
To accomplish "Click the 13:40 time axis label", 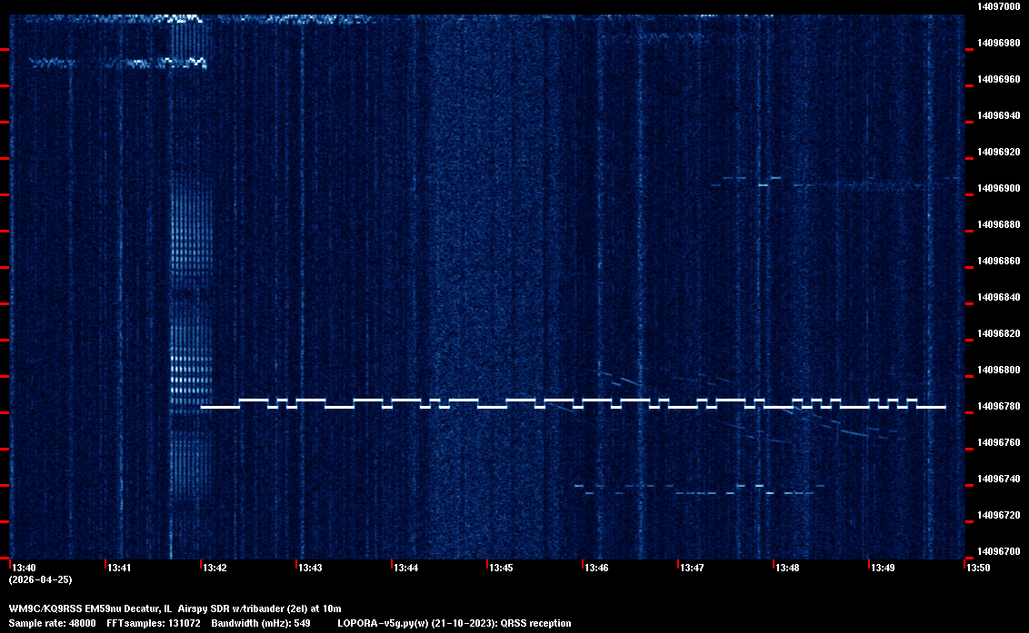I will (25, 569).
